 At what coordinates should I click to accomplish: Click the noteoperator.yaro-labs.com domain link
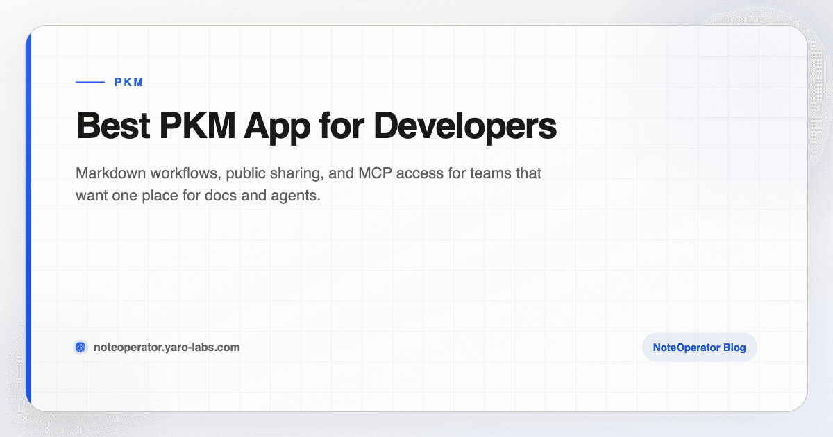click(x=167, y=347)
